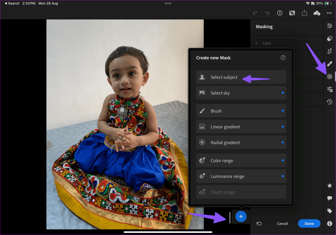Toggle the original photo preview icon
The height and width of the screenshot is (235, 336).
pyautogui.click(x=292, y=13)
